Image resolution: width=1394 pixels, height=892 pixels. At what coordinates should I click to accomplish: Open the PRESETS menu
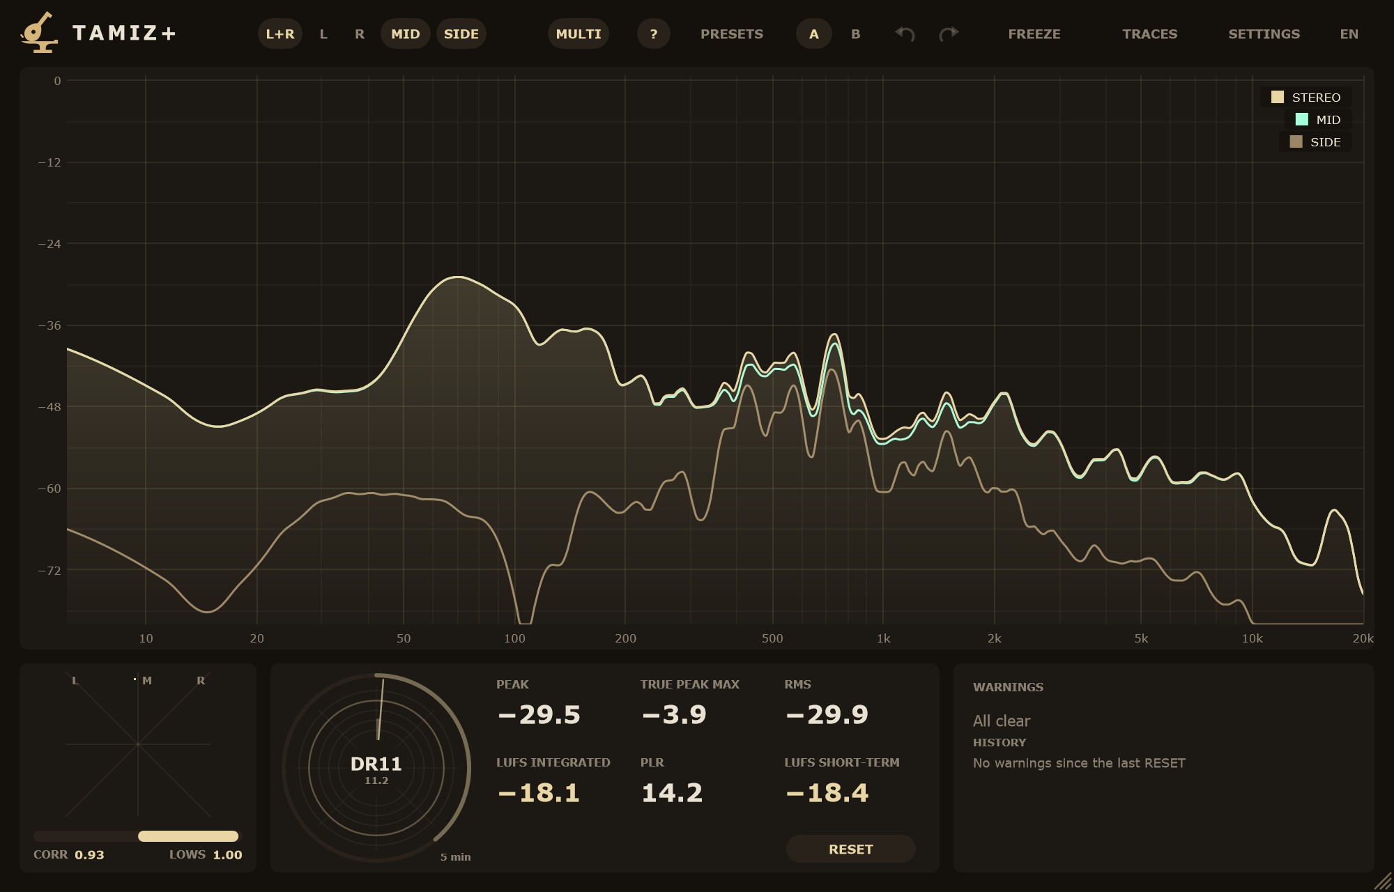(x=732, y=33)
